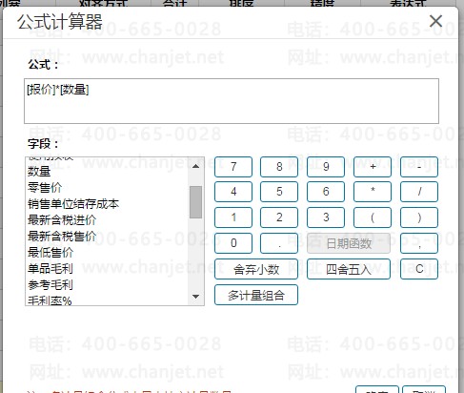
Task: Select 销售单位结存成本 from field list
Action: click(73, 204)
